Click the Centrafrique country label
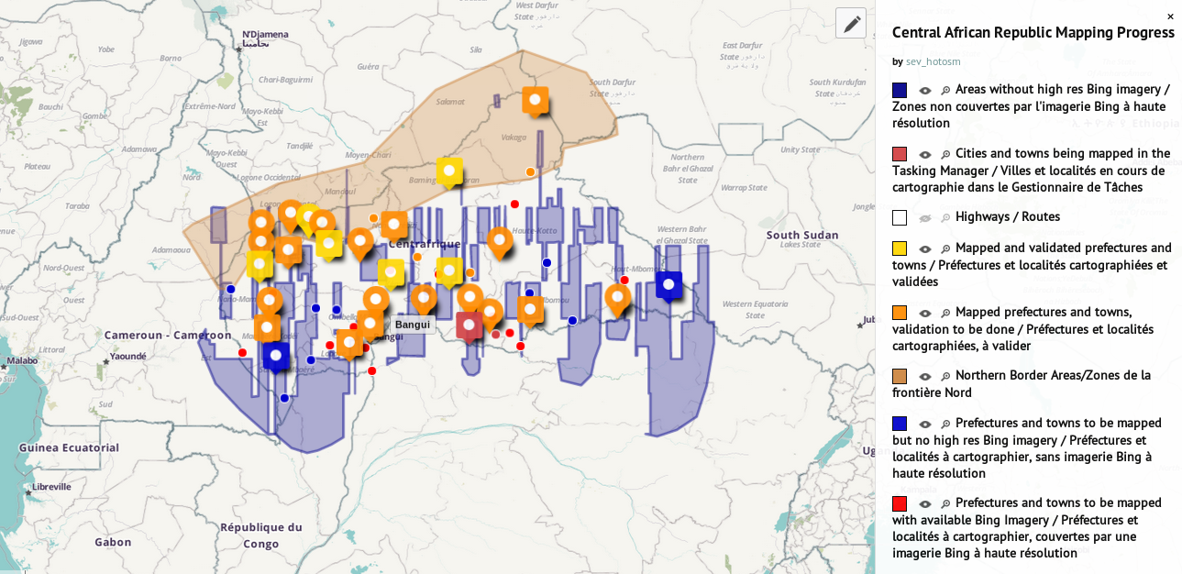 click(x=424, y=245)
